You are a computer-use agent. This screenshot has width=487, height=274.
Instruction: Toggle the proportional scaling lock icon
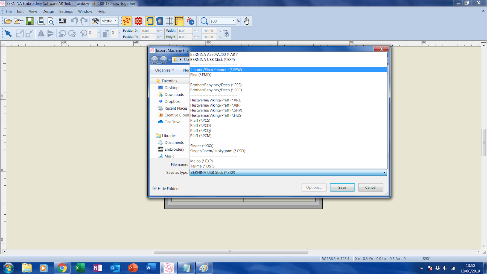[226, 33]
